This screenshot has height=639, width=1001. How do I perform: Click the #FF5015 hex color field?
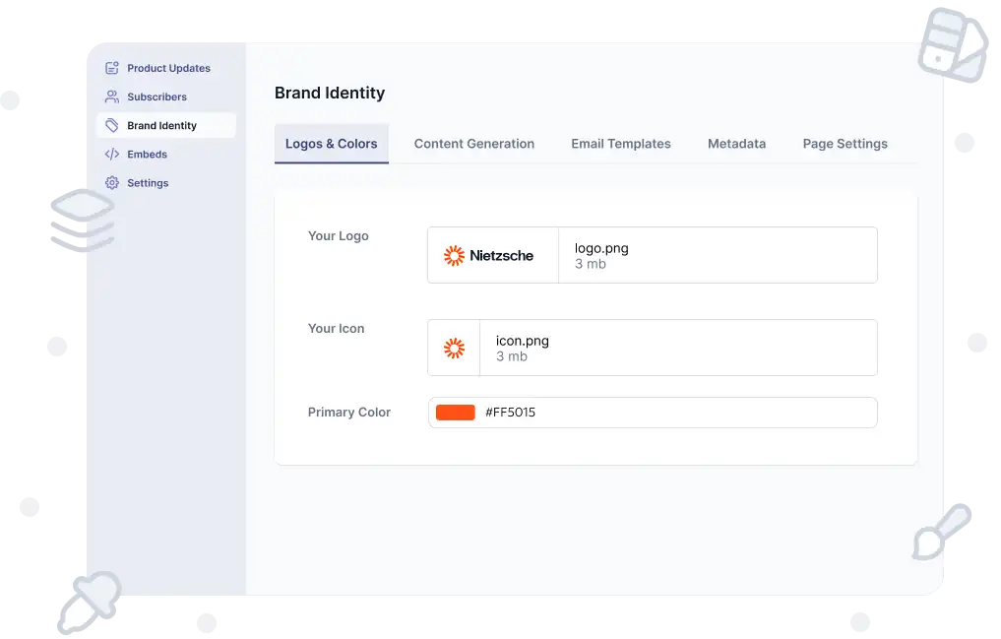click(669, 413)
